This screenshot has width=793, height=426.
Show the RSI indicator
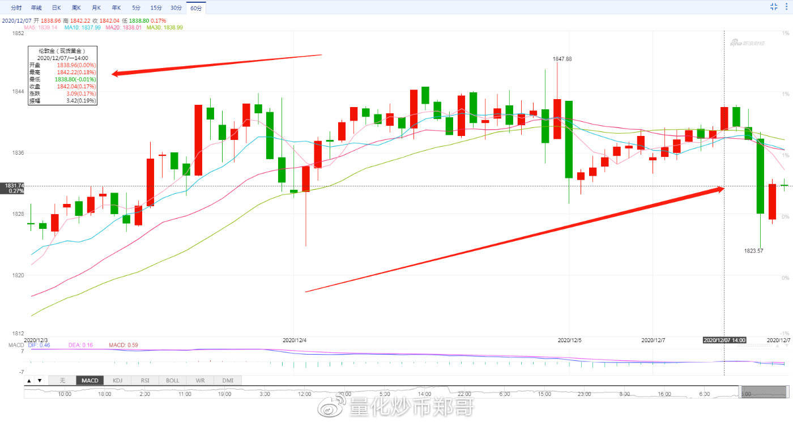click(x=145, y=381)
